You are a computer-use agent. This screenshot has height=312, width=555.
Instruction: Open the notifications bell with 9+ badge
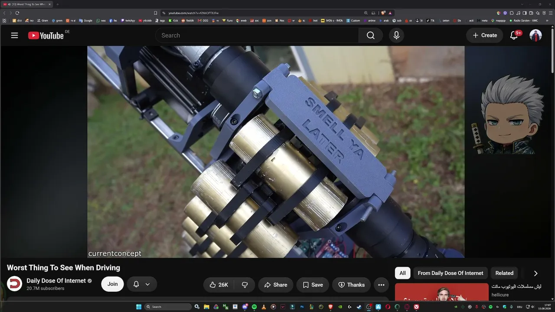point(514,36)
